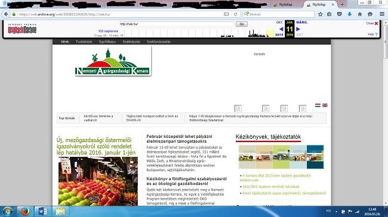Open a new browser tab
388x217 pixels.
[342, 4]
